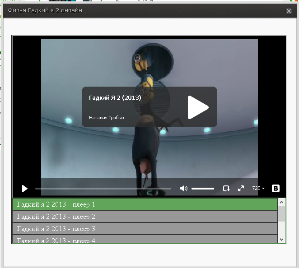This screenshot has width=299, height=268.
Task: Click the video progress seek bar
Action: pos(103,189)
